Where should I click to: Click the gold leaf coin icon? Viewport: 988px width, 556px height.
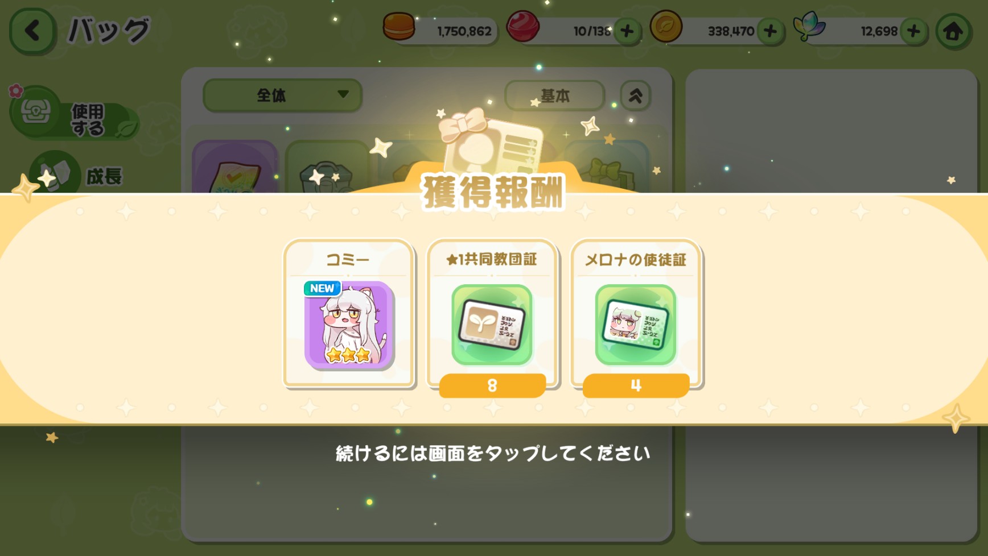tap(666, 26)
